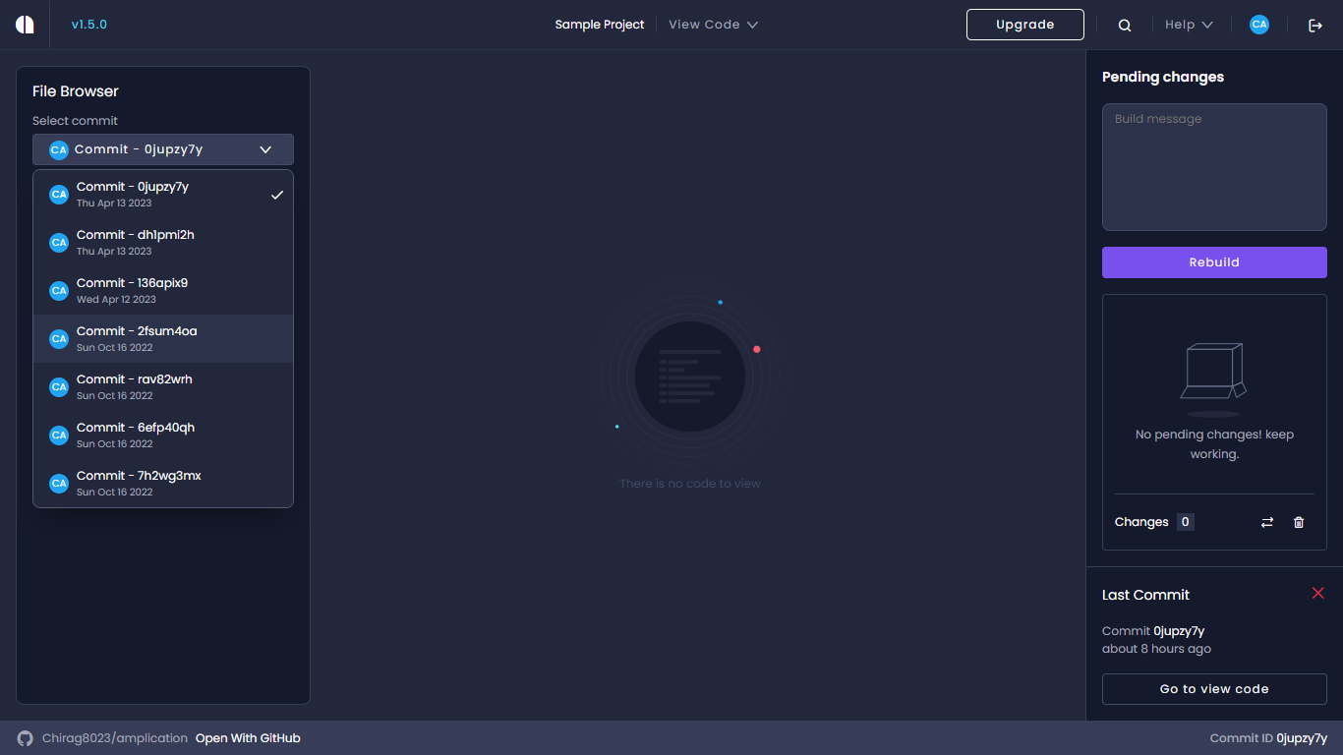Viewport: 1343px width, 755px height.
Task: Collapse the Select commit dropdown chevron
Action: click(x=264, y=149)
